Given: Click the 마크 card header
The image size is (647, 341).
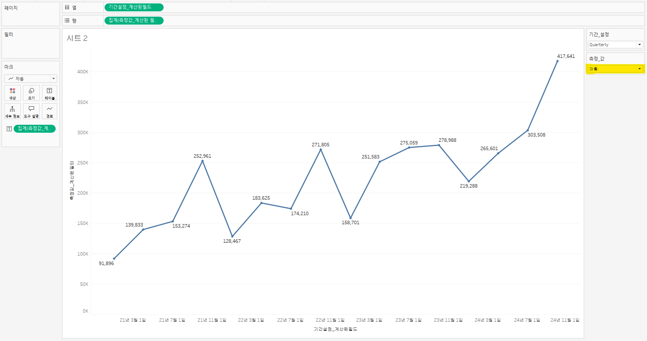Looking at the screenshot, I should 9,67.
